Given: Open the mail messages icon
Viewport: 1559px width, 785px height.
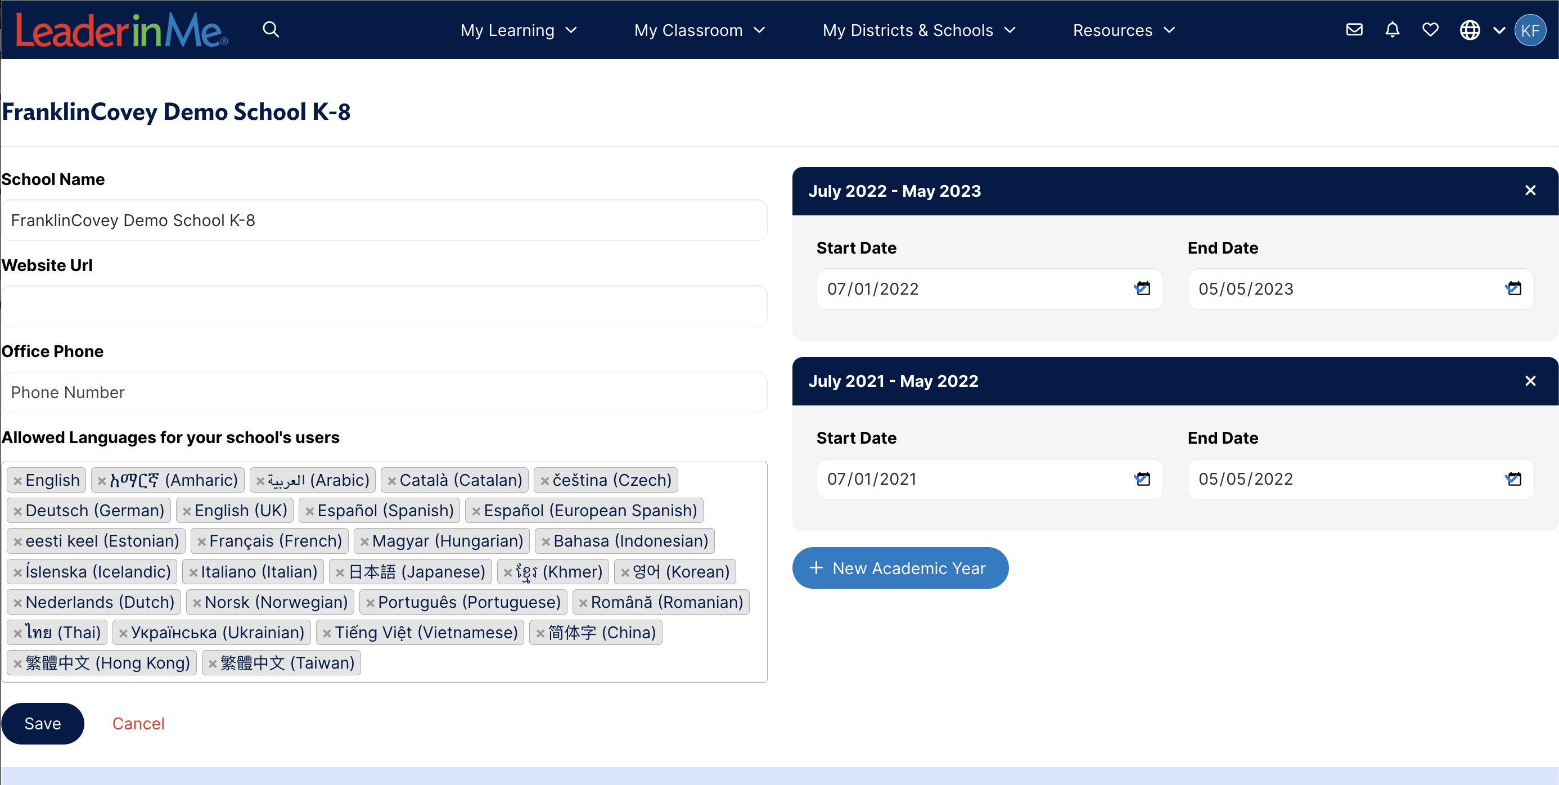Looking at the screenshot, I should click(1354, 30).
